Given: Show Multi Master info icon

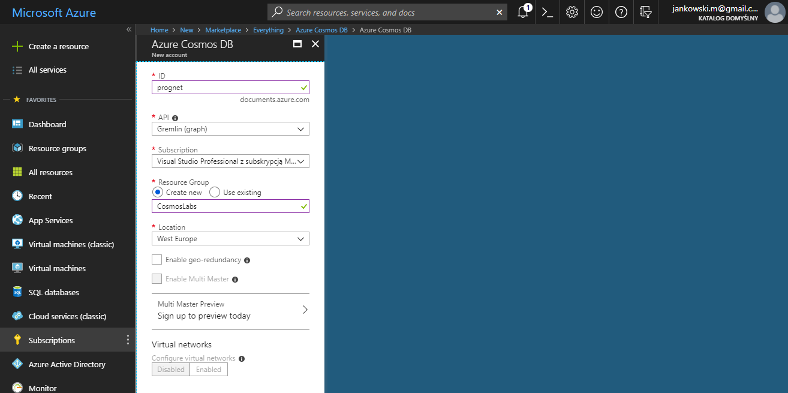Looking at the screenshot, I should pyautogui.click(x=235, y=280).
